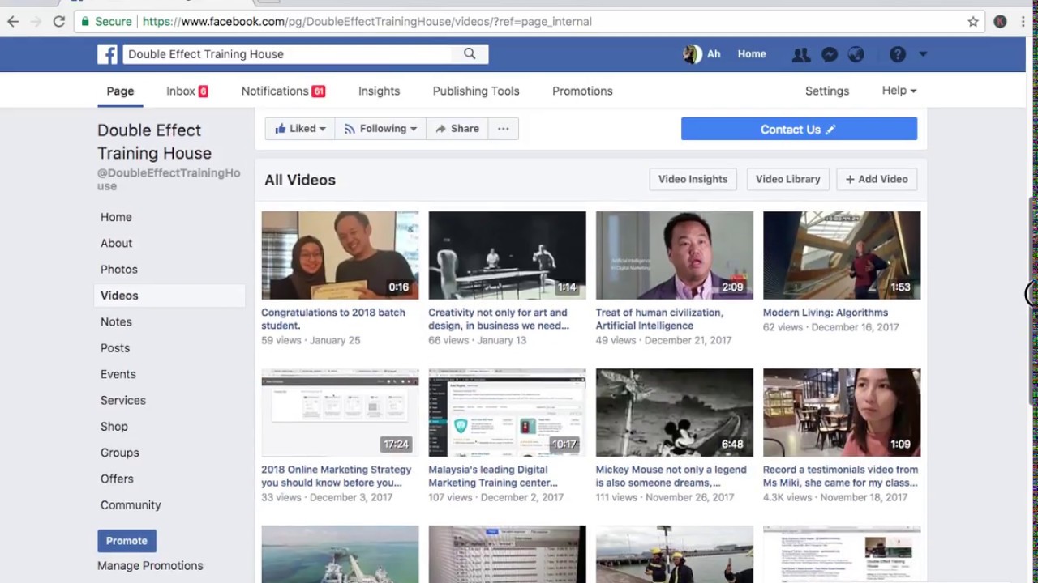
Task: Click the browser address bar URL
Action: 367,22
